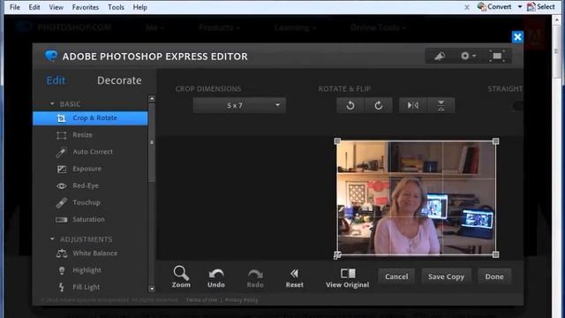Click tool list scroll down arrow
The height and width of the screenshot is (318, 565).
[x=152, y=289]
